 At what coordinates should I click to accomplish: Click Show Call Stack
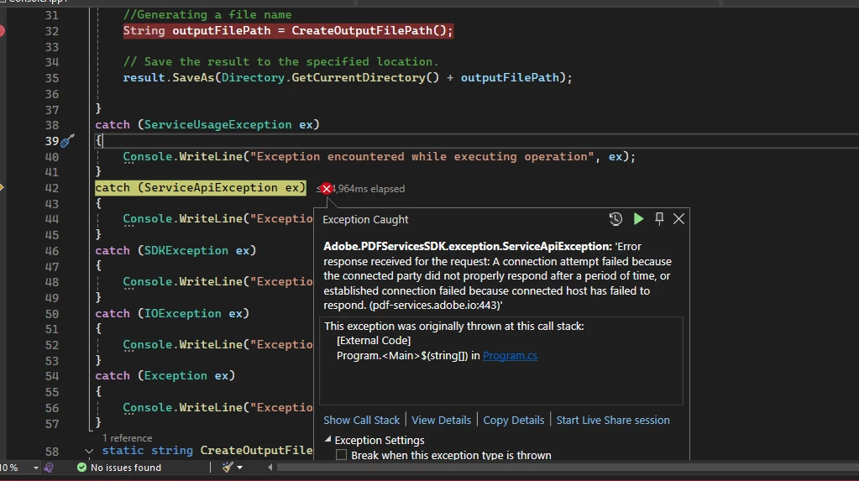point(362,421)
